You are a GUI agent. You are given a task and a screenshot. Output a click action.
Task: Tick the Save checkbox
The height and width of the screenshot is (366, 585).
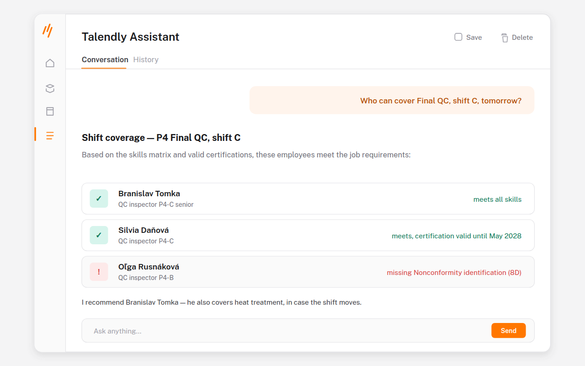(x=458, y=37)
